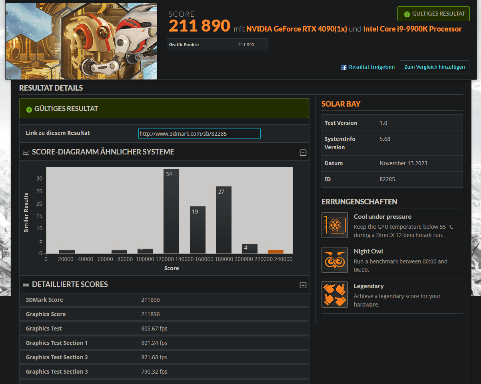Click the Grafik-Punkte value box
The height and width of the screenshot is (384, 481).
click(217, 45)
